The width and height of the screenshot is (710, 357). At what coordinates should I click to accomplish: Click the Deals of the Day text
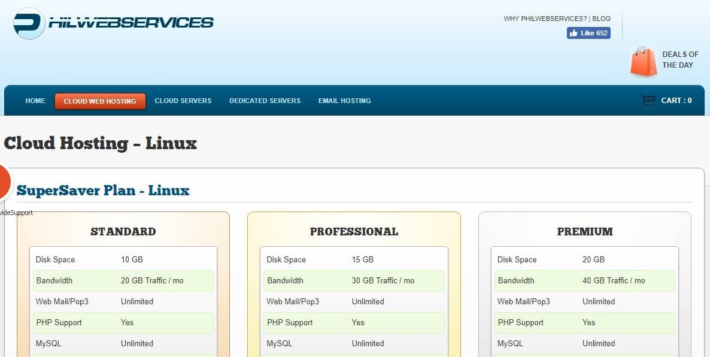[x=680, y=60]
